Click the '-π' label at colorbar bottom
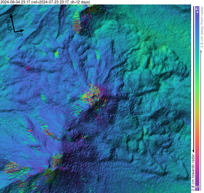Viewport: 204px width, 193px height. pos(197,188)
